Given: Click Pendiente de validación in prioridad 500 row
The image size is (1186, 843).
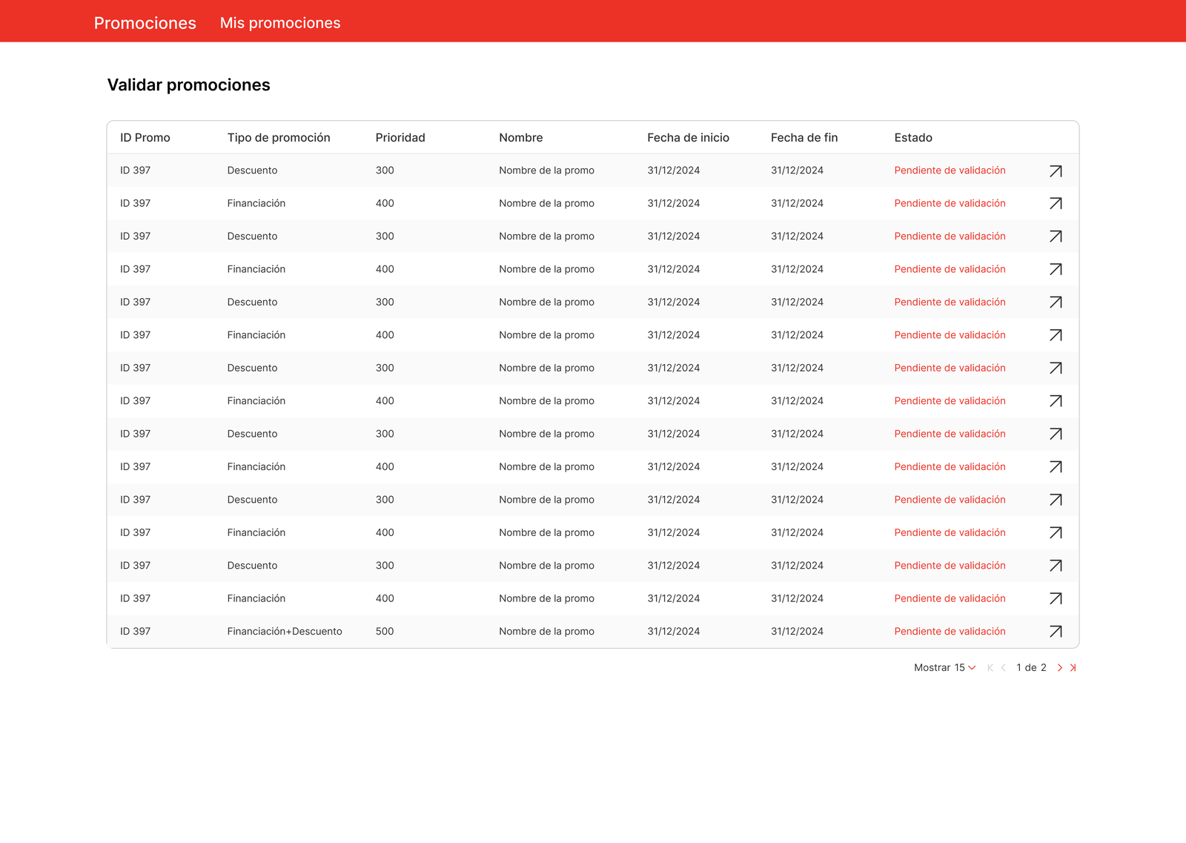Looking at the screenshot, I should pyautogui.click(x=950, y=632).
